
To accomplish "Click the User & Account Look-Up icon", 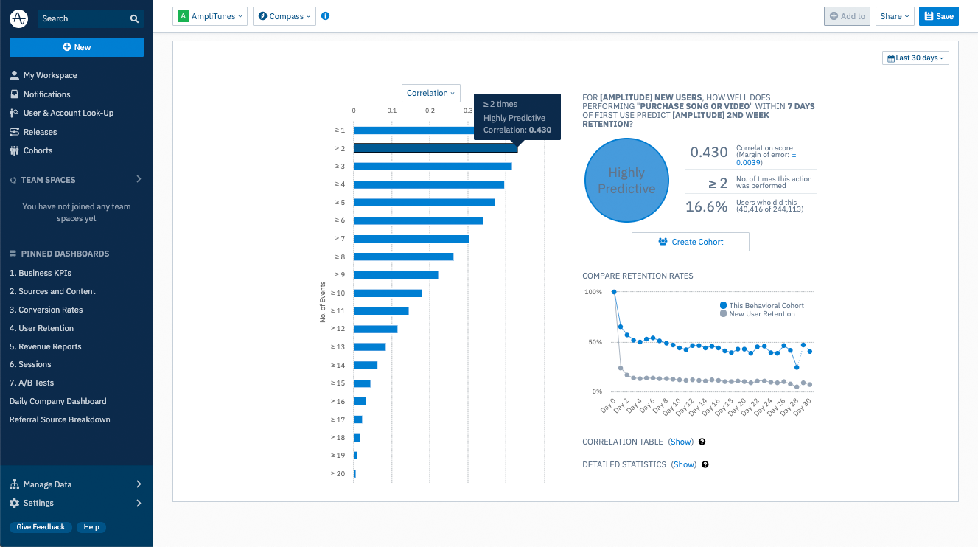I will 14,113.
